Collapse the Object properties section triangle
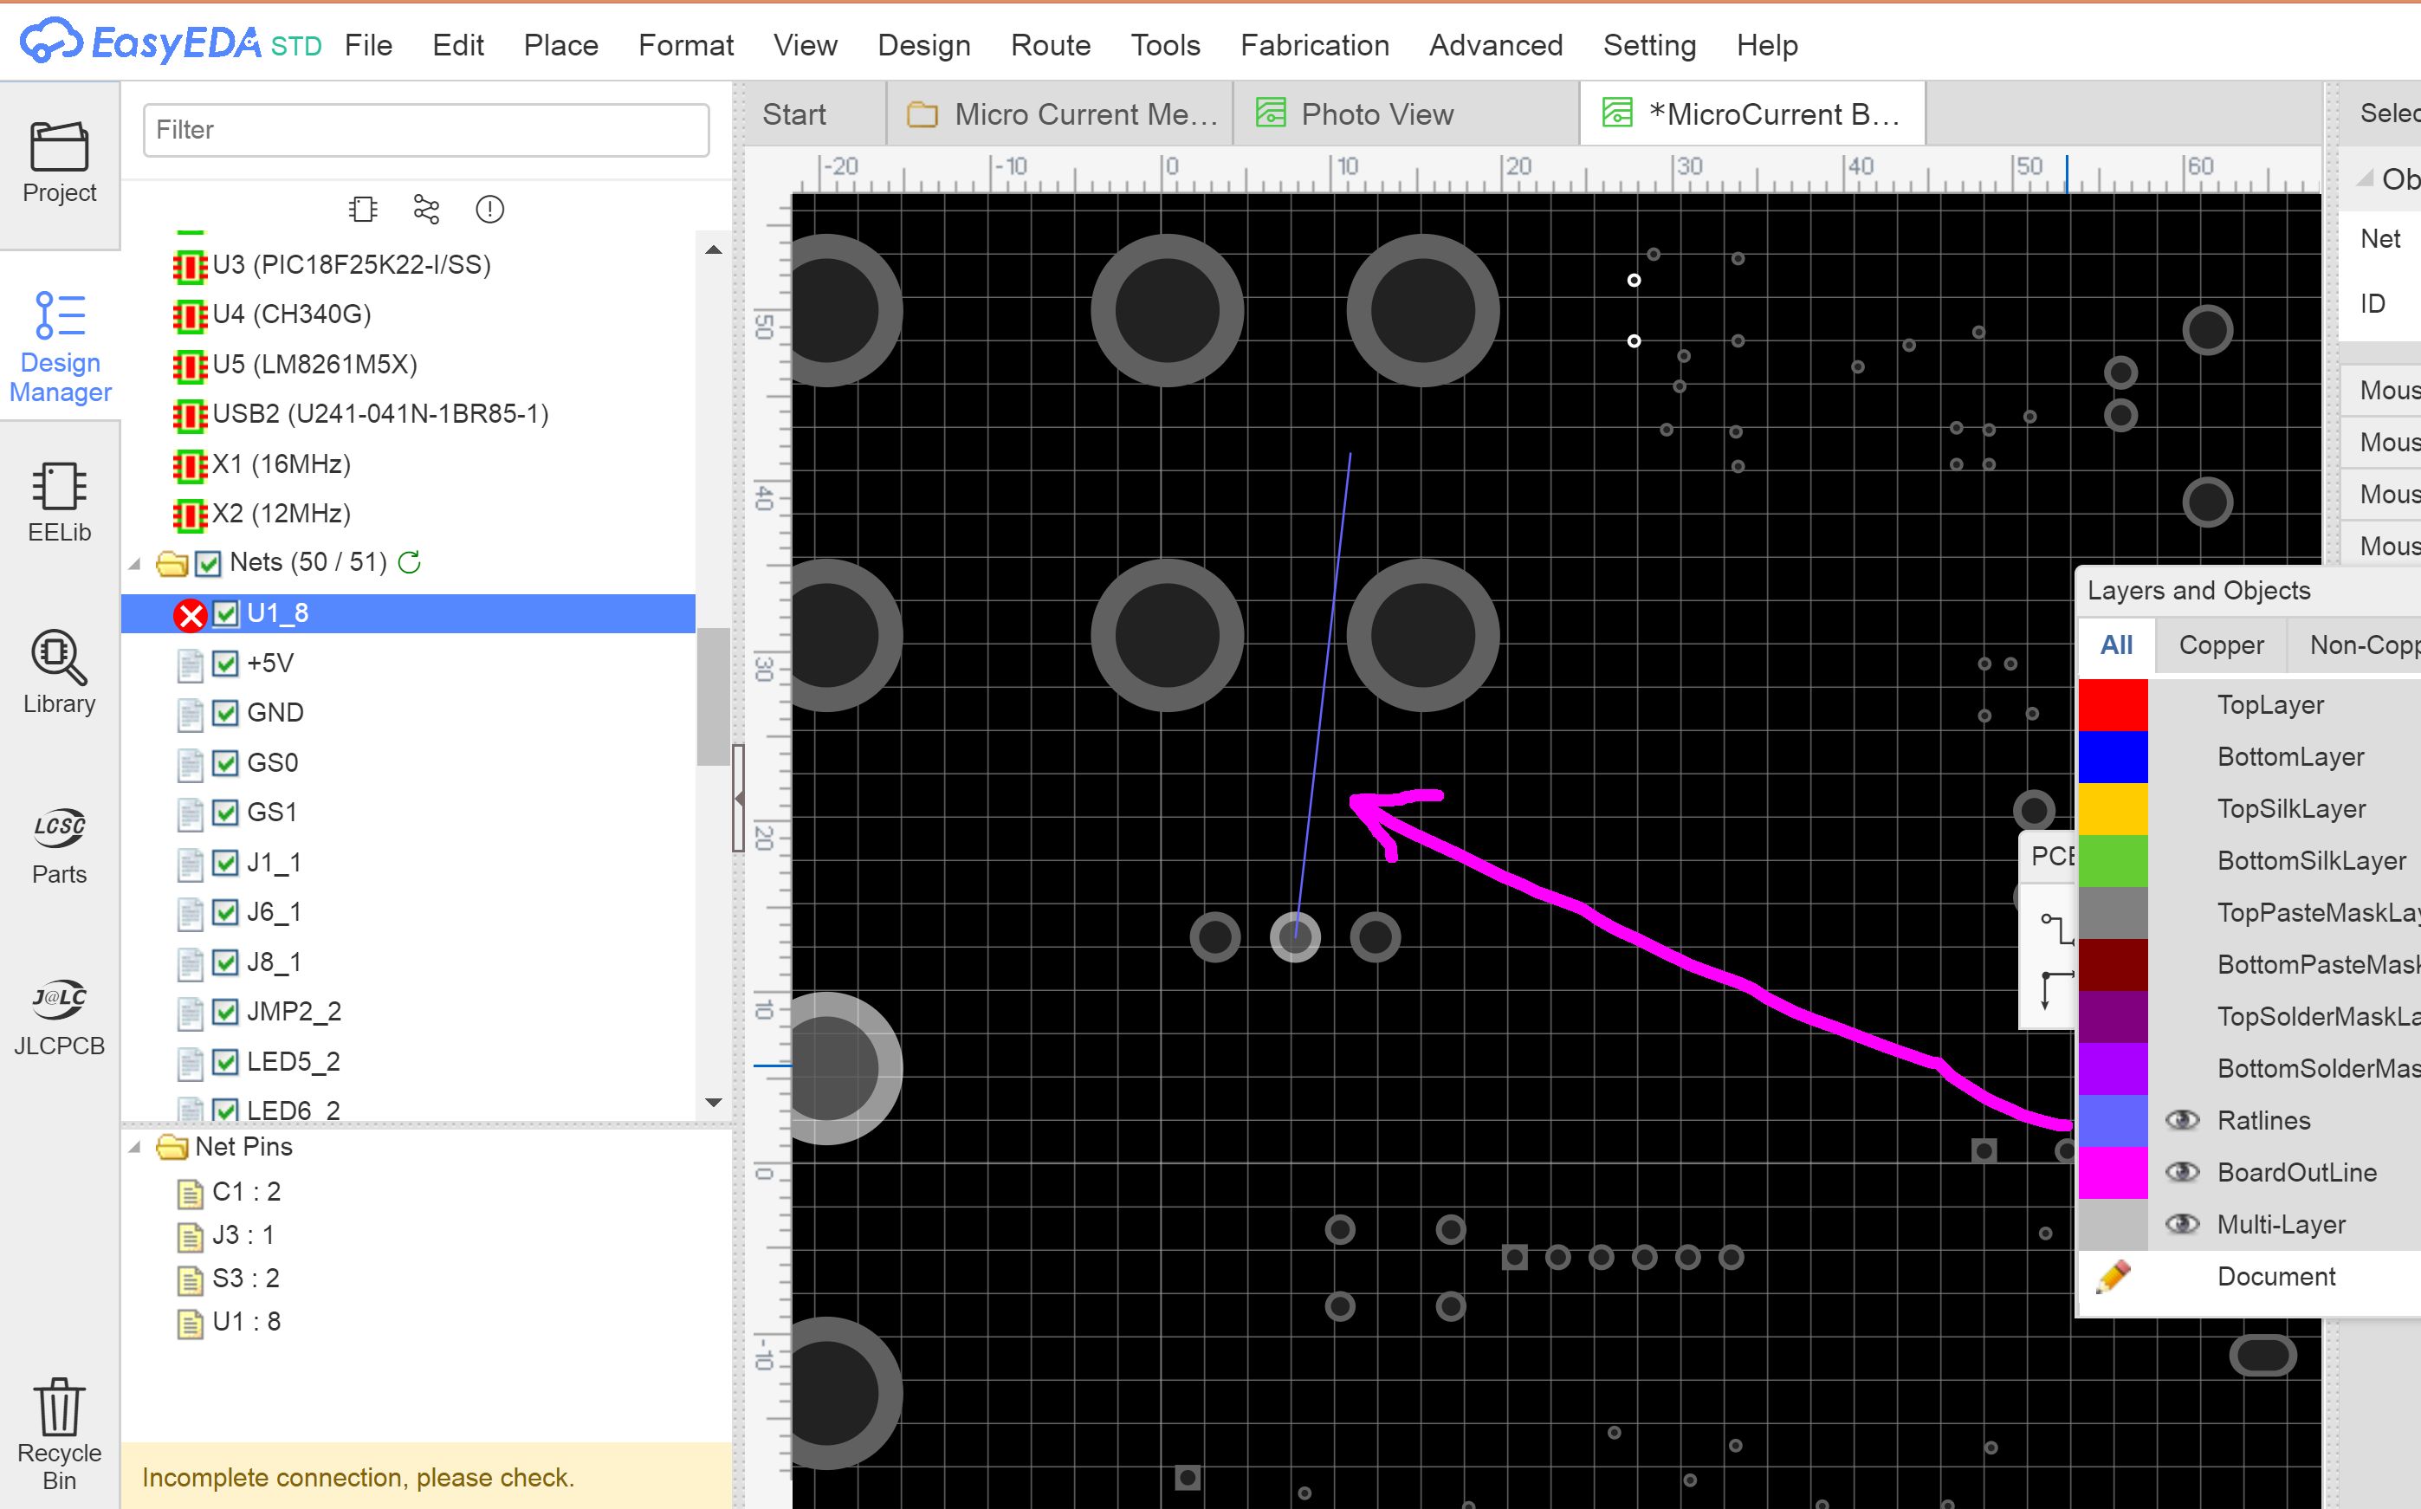 point(2364,178)
